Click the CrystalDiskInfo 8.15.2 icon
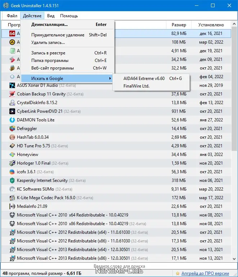Image resolution: width=238 pixels, height=277 pixels. 12,103
